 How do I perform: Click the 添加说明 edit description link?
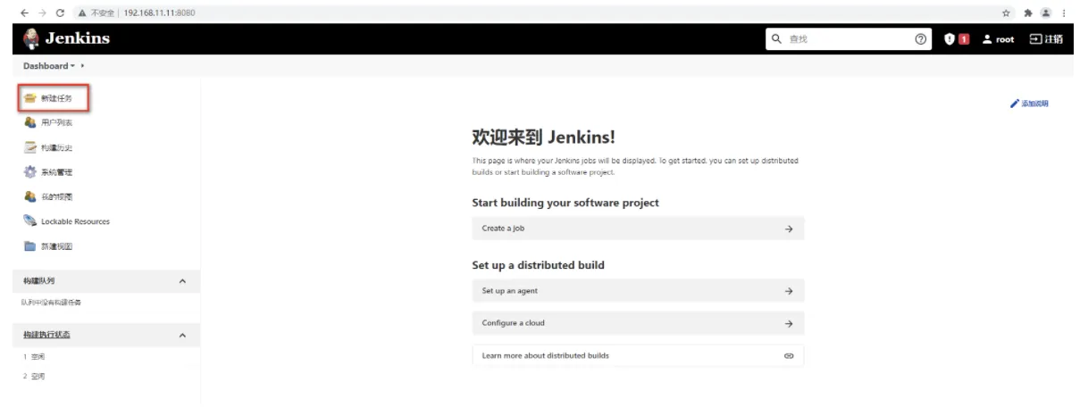tap(1029, 104)
